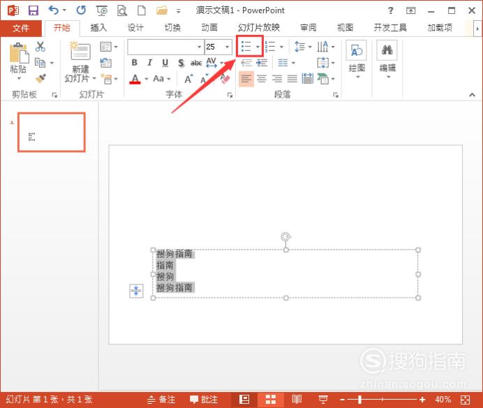Open the 文件 File menu
483x408 pixels.
21,28
